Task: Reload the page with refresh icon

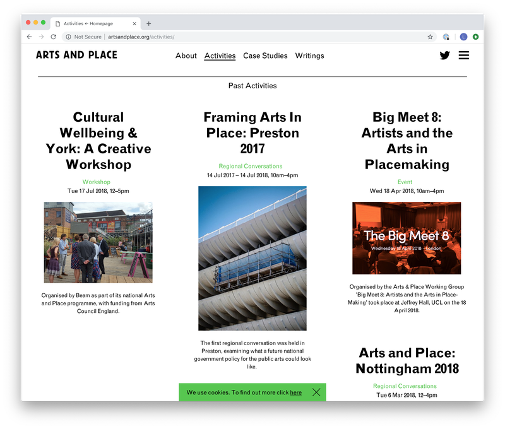Action: tap(54, 37)
